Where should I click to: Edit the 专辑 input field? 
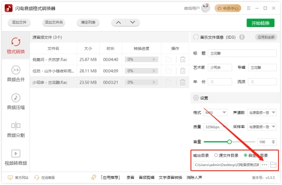262,68
